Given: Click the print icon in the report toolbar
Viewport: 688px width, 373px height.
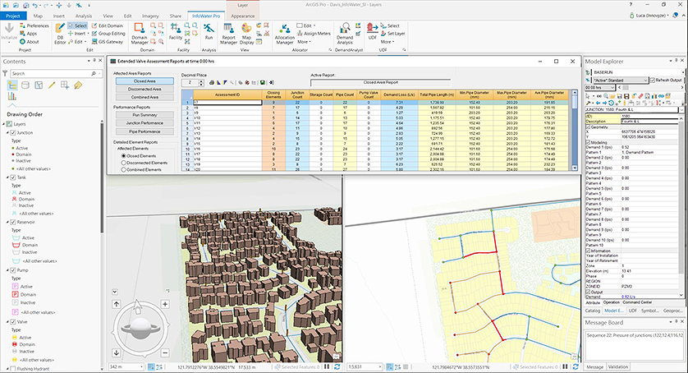Looking at the screenshot, I should point(212,83).
